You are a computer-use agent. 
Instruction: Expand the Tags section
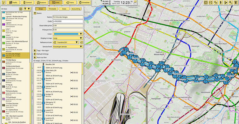point(35,50)
